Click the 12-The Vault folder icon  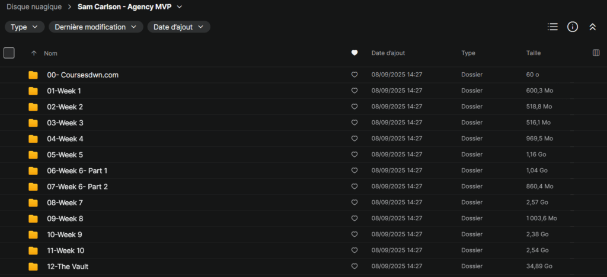pyautogui.click(x=33, y=266)
